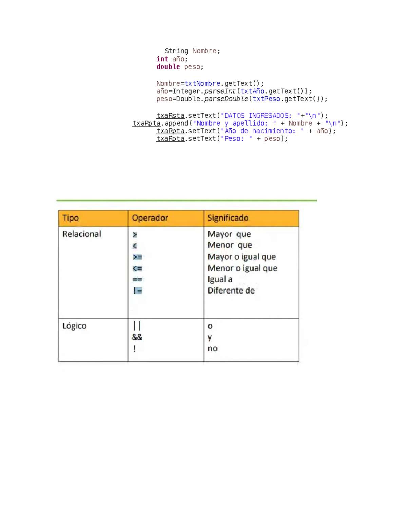Click the 'Diferente de' meaning text
This screenshot has width=407, height=527.
231,291
